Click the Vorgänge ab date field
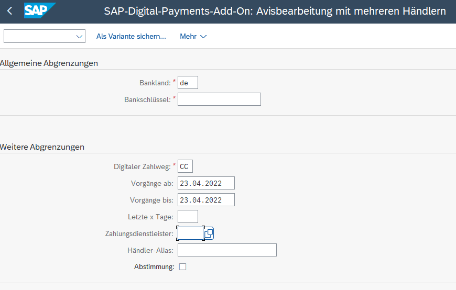Viewport: 456px width, 290px height. point(206,183)
